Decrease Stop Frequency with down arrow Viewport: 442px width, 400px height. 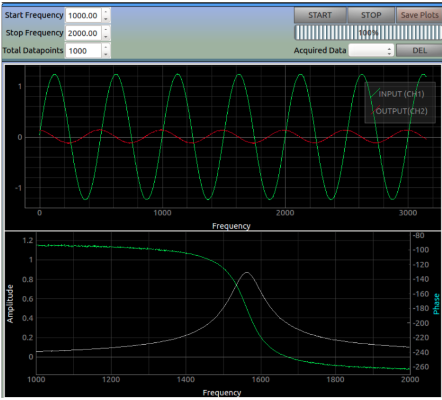tap(106, 36)
